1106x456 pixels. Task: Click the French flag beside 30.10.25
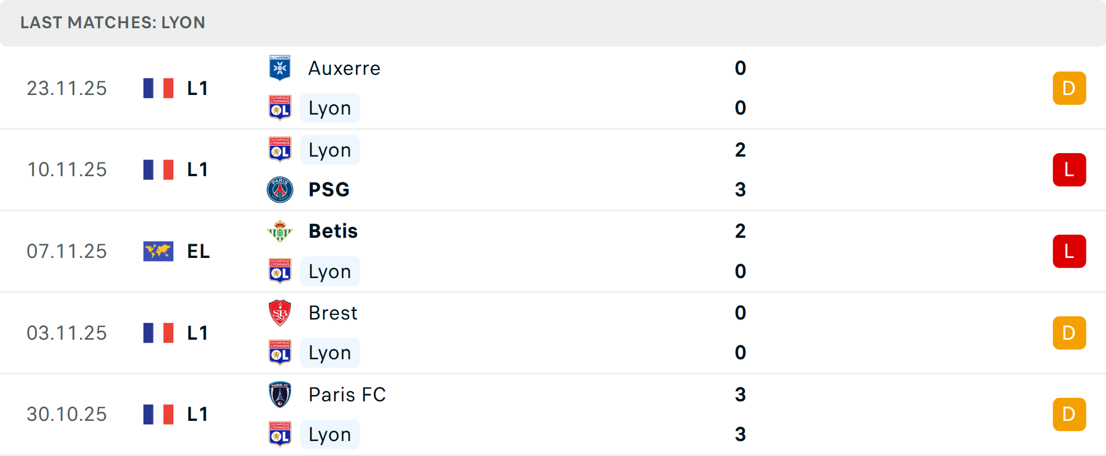158,414
